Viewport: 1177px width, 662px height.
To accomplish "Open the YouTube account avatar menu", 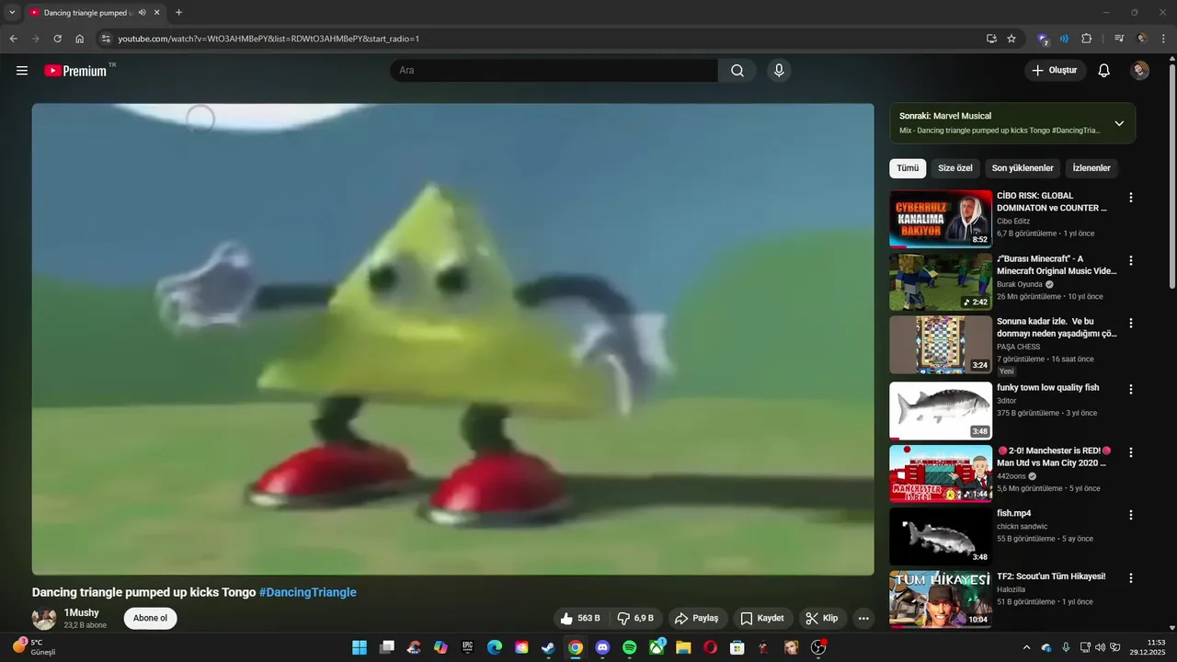I will (x=1140, y=71).
